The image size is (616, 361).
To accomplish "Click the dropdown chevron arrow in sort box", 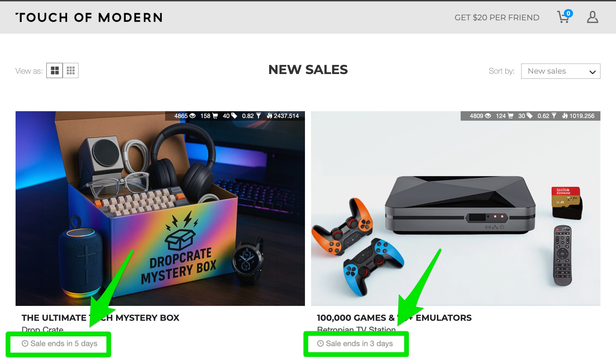I will (x=592, y=72).
